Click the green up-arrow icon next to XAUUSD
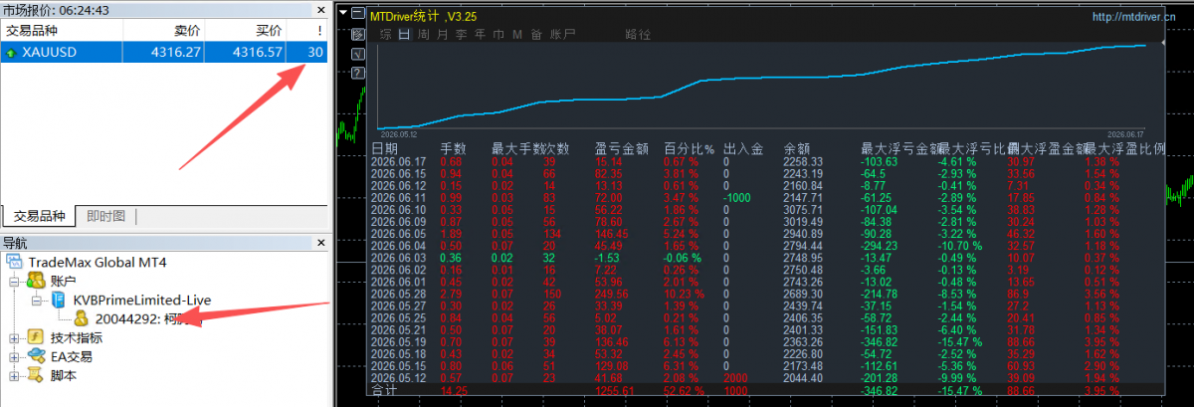The height and width of the screenshot is (407, 1194). [x=12, y=52]
